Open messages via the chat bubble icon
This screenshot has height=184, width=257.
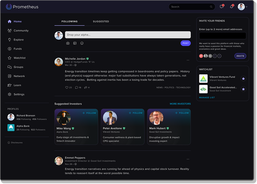point(221,7)
